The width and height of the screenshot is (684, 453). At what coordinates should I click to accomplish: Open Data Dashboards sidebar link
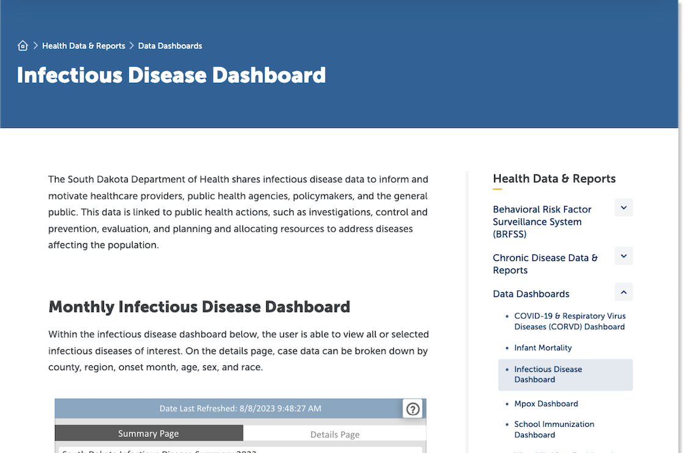[x=531, y=294]
